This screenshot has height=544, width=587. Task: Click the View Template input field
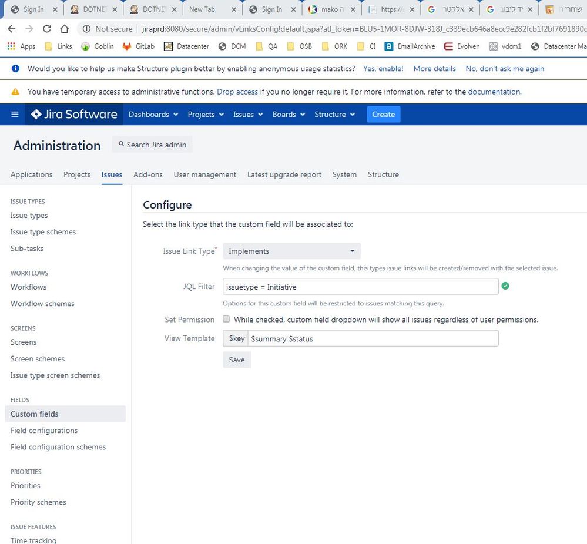[x=373, y=338]
